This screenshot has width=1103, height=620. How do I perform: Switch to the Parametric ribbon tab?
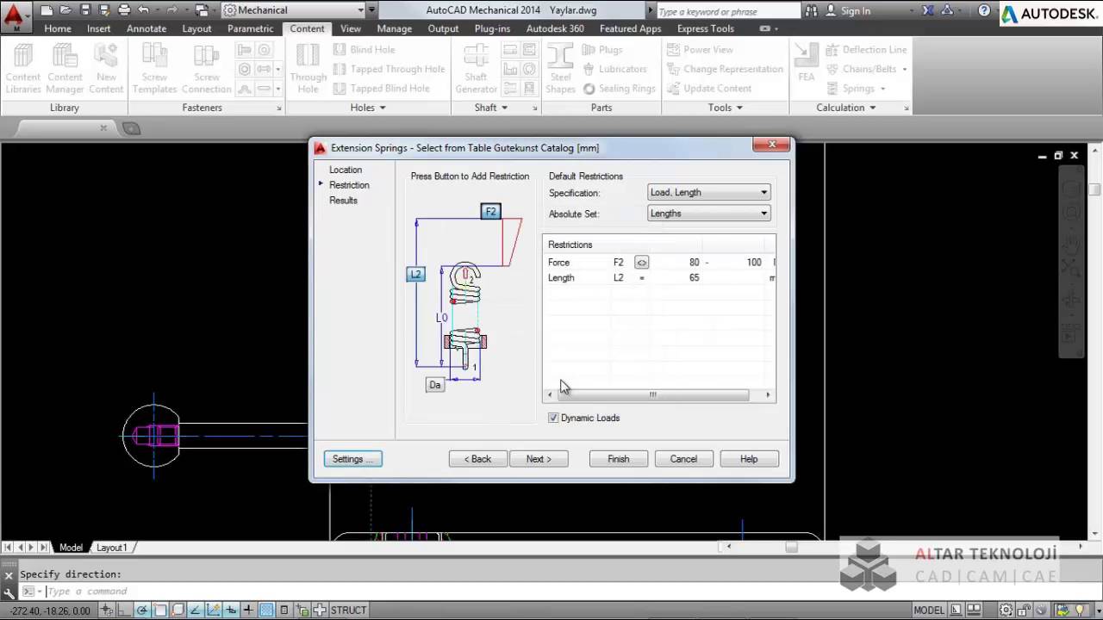point(251,28)
